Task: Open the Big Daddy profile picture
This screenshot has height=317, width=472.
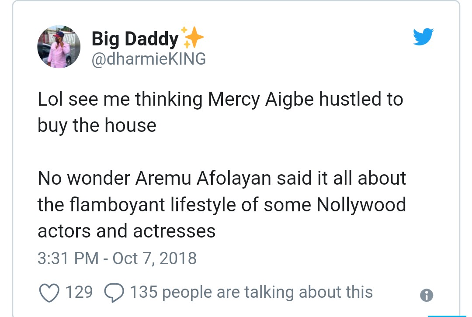Action: [59, 47]
